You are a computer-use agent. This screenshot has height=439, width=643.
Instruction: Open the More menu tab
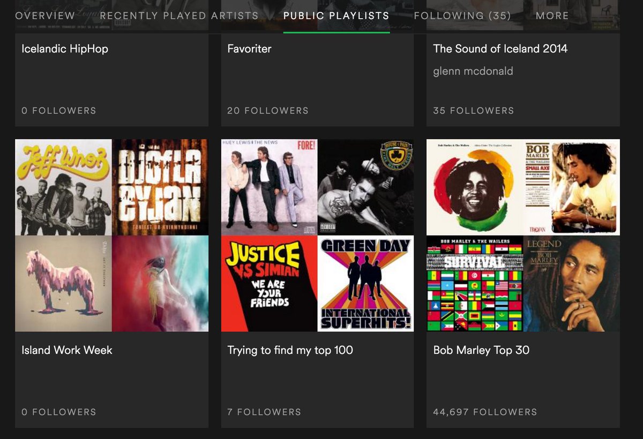[552, 16]
